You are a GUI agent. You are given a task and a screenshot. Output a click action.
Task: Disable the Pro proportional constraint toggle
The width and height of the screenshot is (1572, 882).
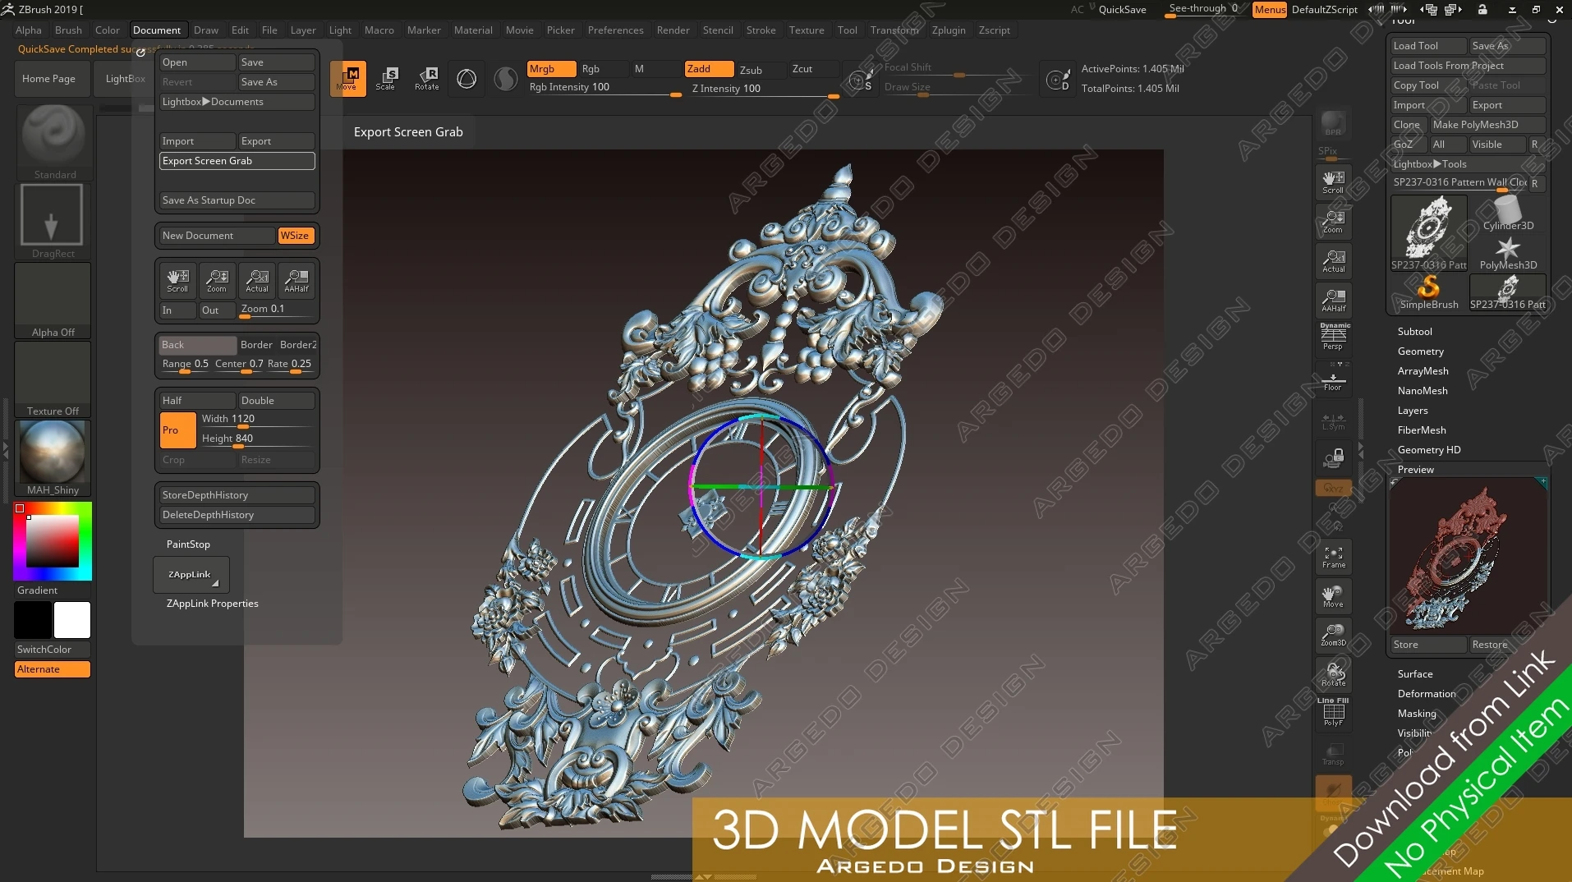tap(177, 430)
